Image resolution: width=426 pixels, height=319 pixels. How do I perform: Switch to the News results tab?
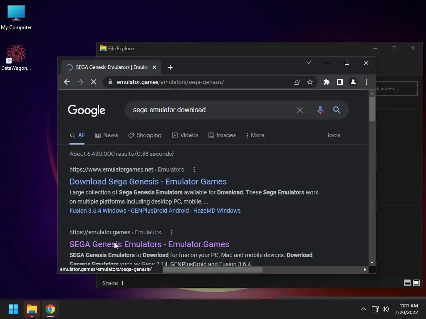pyautogui.click(x=106, y=135)
